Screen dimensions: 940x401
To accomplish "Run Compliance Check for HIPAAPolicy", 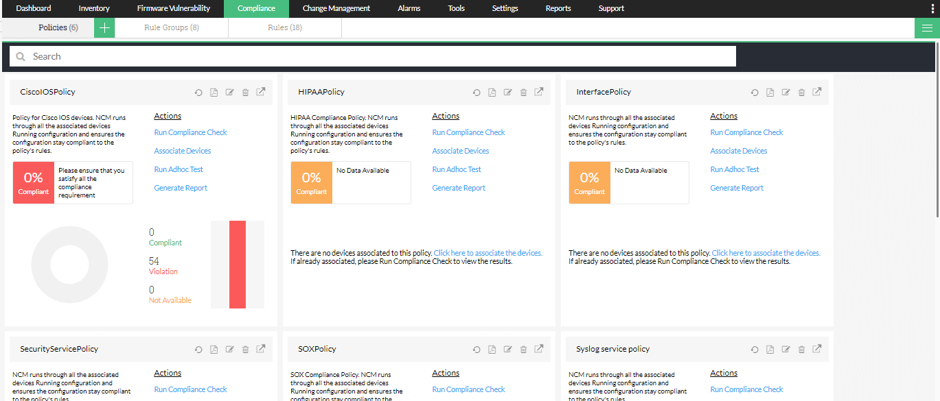I will (468, 132).
